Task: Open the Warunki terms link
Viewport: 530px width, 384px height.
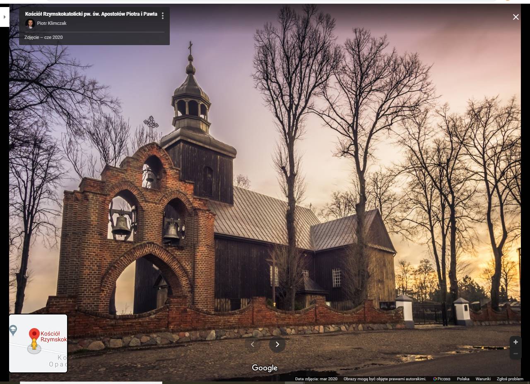Action: (x=483, y=379)
